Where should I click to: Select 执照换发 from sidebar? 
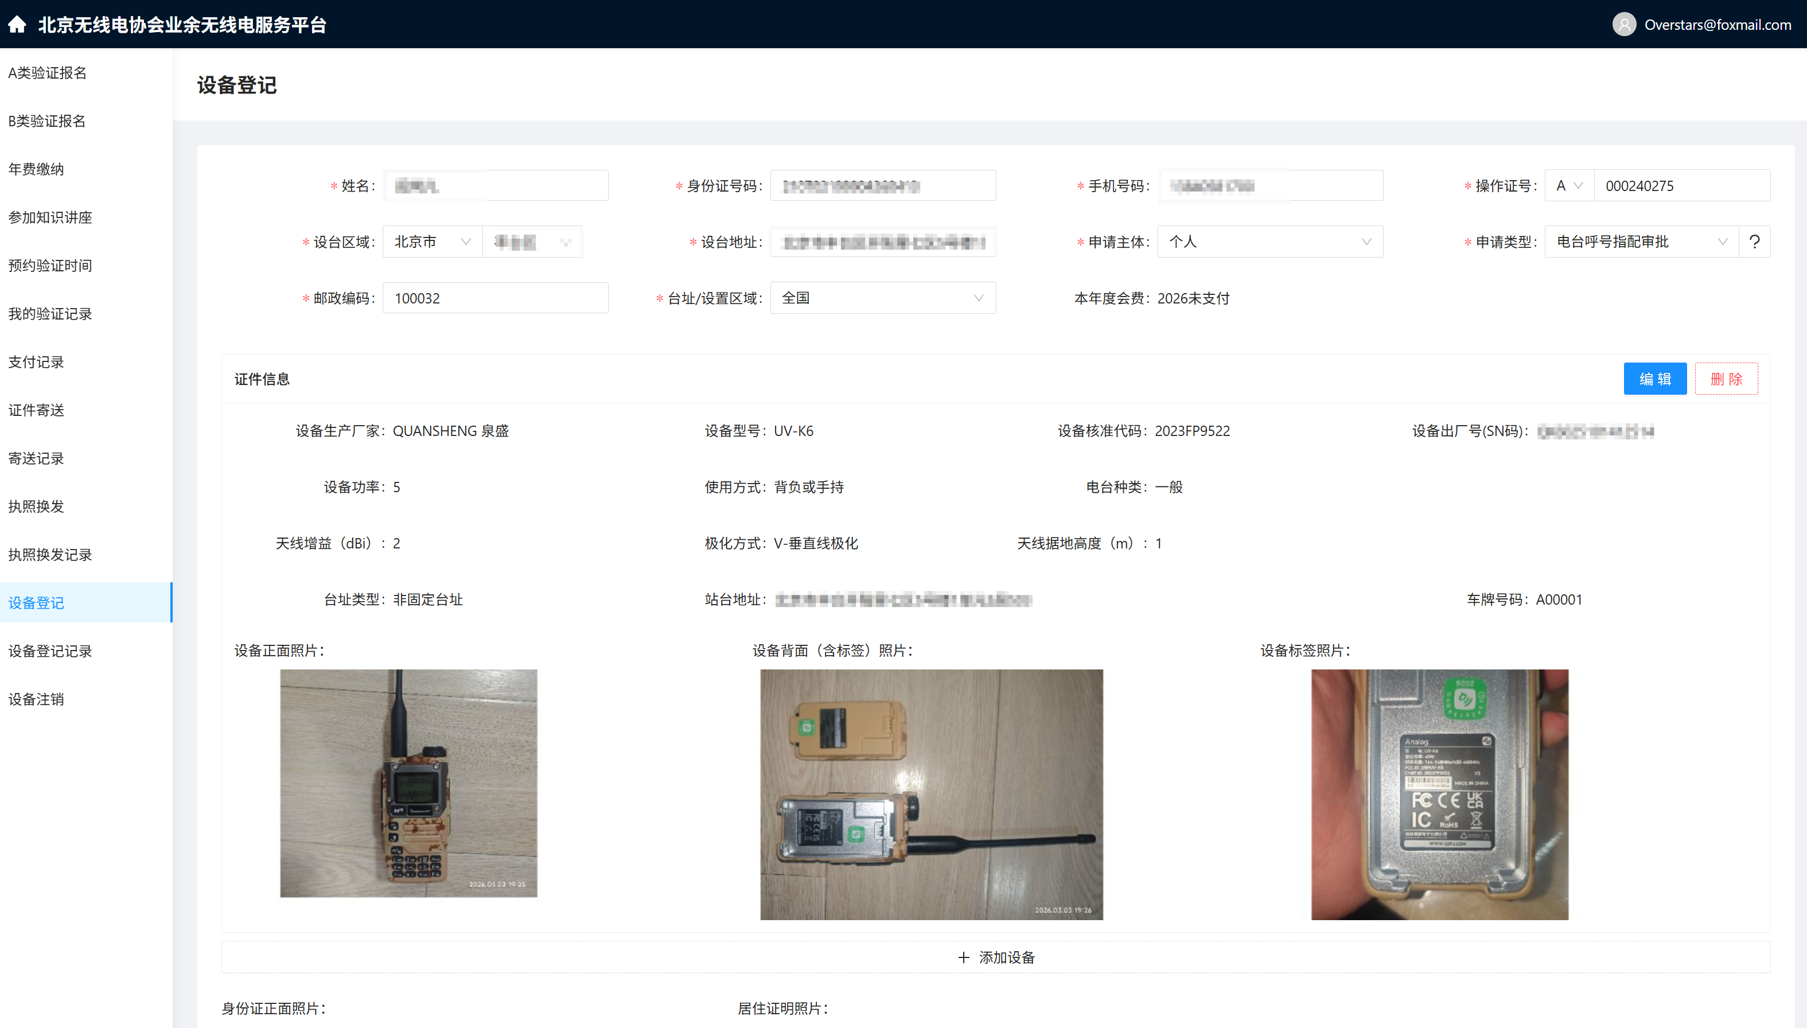pos(36,506)
